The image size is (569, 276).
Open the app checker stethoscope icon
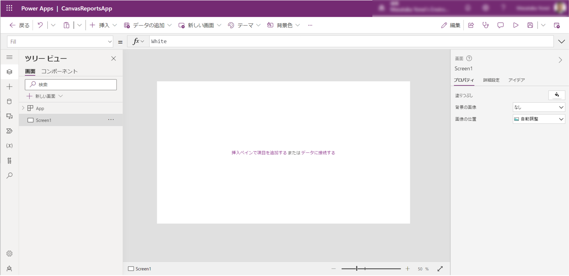tap(486, 25)
